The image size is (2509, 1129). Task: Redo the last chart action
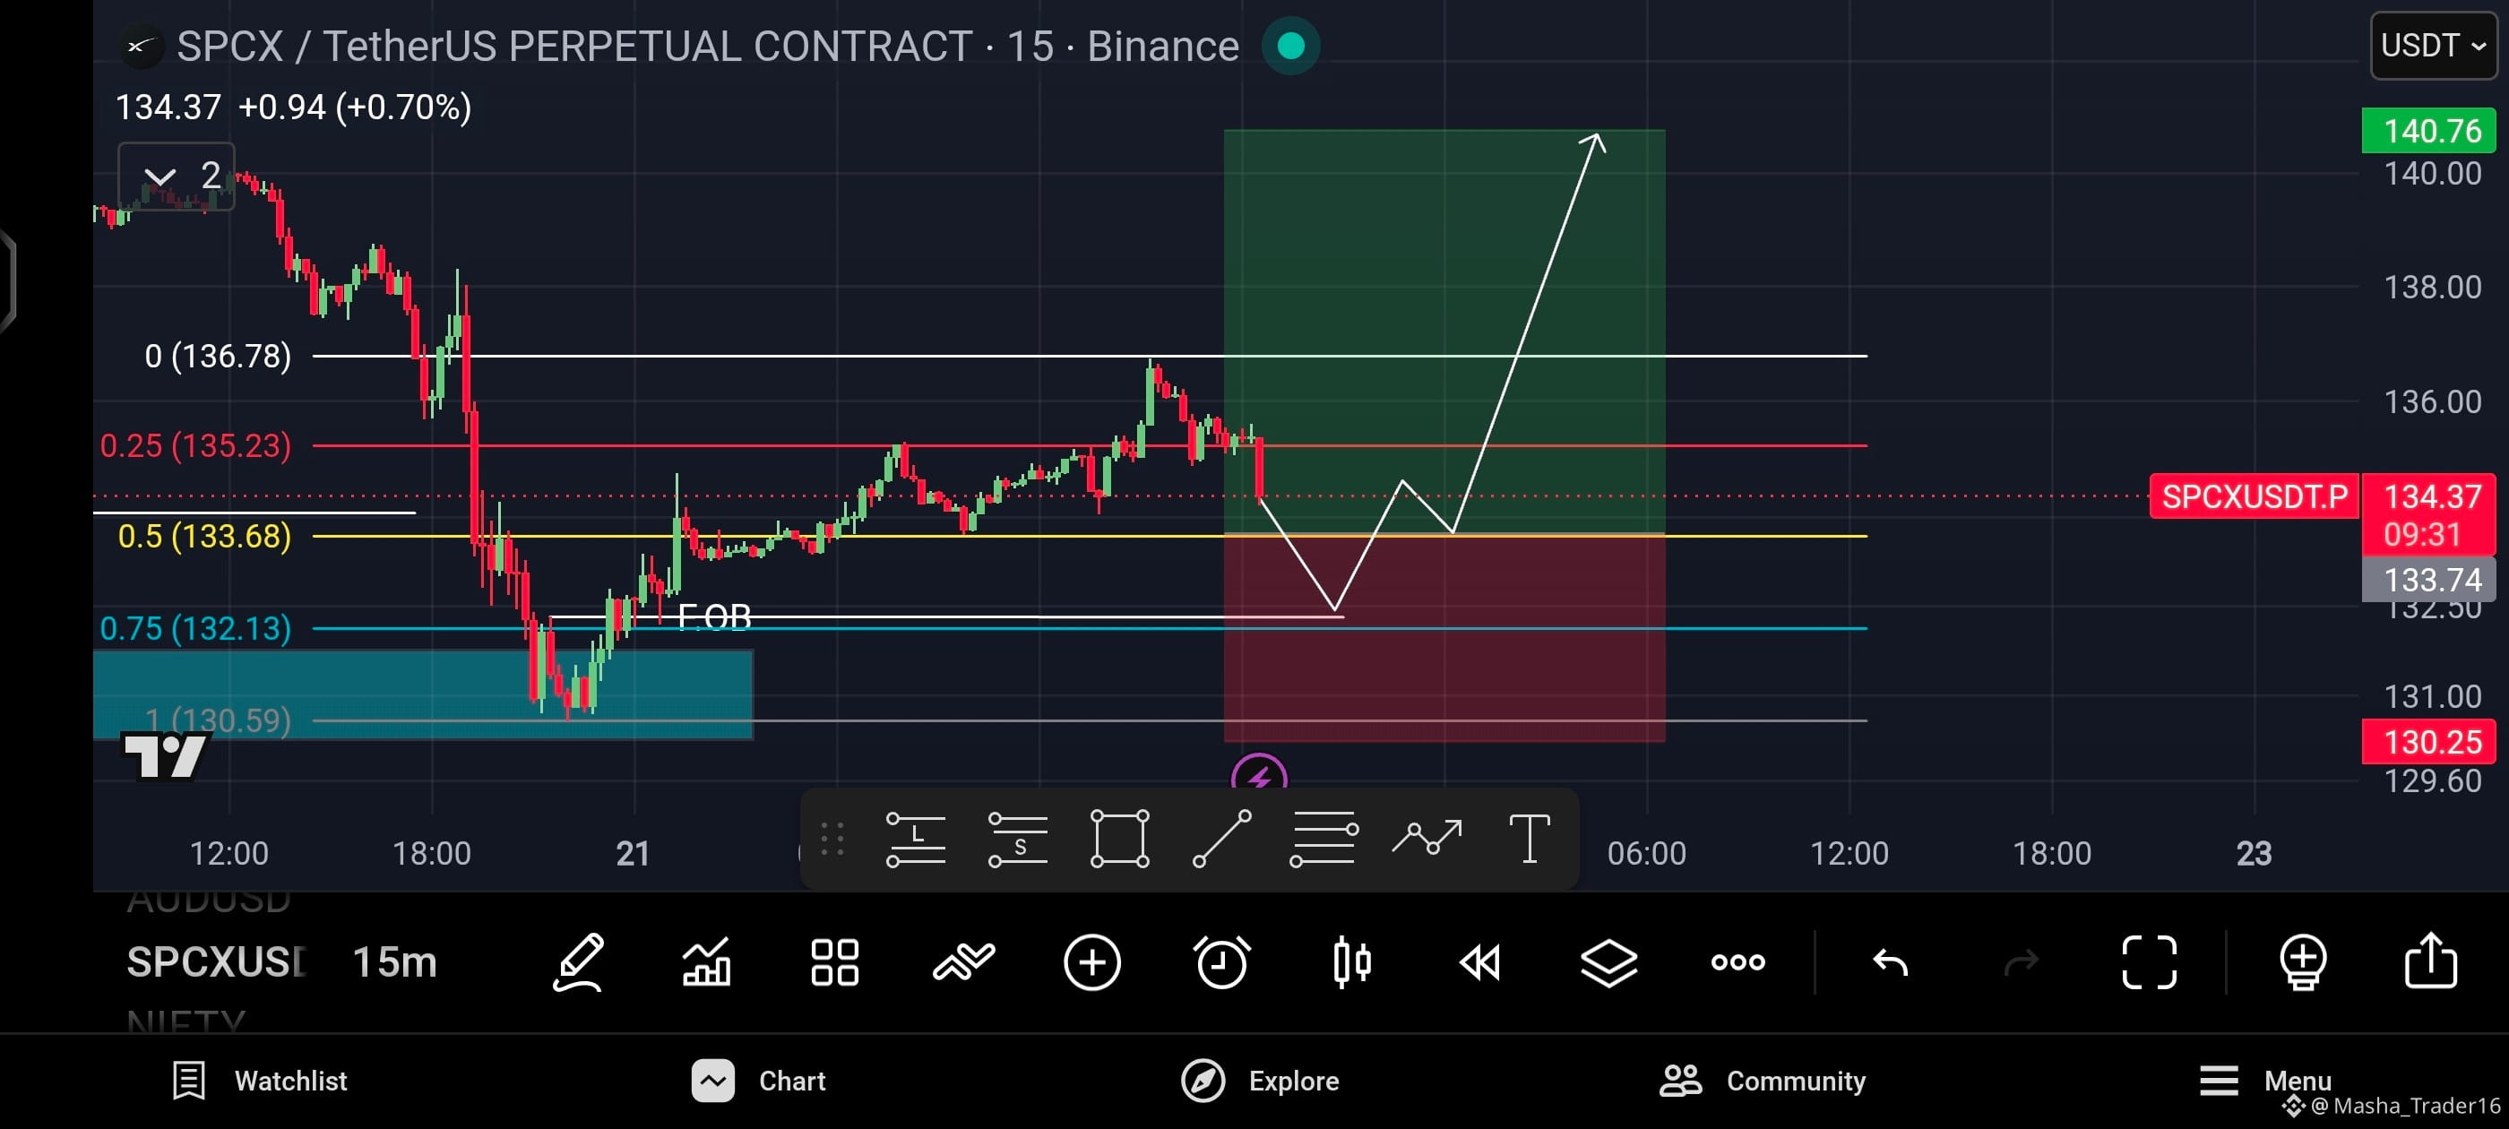[x=2020, y=962]
